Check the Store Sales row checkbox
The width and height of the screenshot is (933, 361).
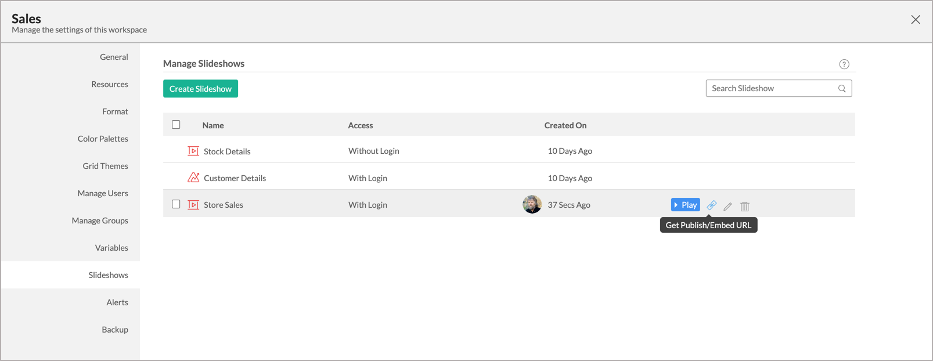click(x=176, y=204)
